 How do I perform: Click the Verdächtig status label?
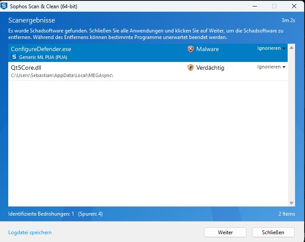210,68
